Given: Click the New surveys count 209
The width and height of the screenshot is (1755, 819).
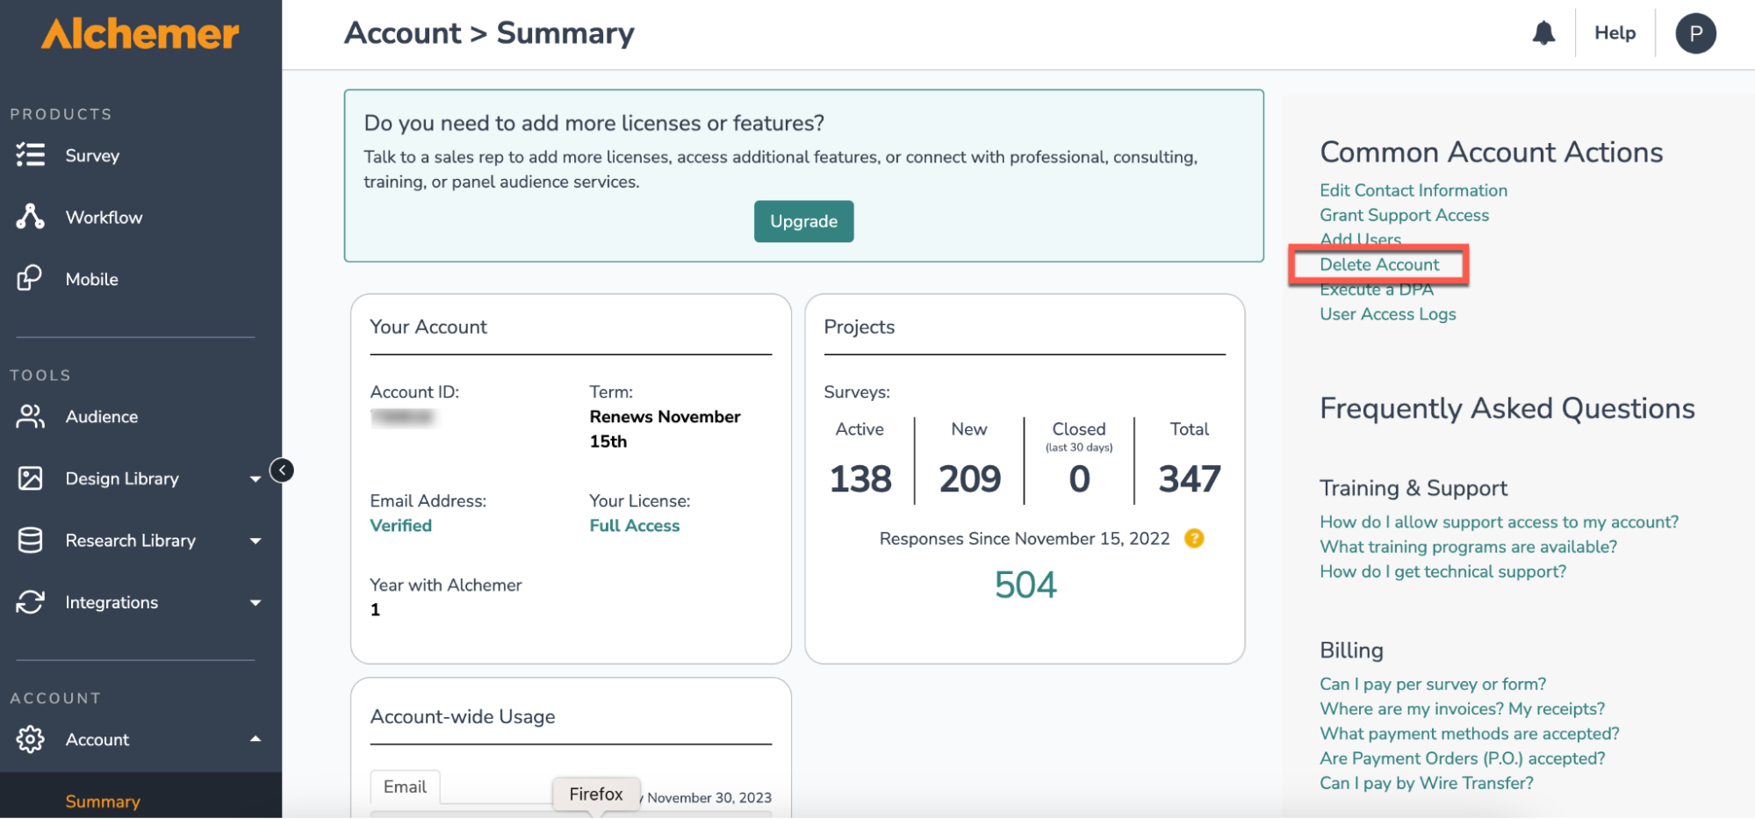Looking at the screenshot, I should [x=969, y=479].
